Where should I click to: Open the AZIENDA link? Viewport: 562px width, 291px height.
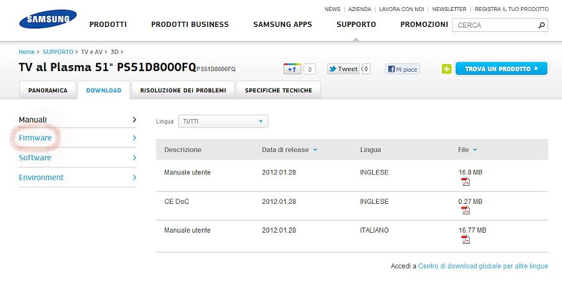pyautogui.click(x=360, y=9)
